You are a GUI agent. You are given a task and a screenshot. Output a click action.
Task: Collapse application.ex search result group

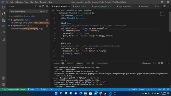tap(9, 20)
